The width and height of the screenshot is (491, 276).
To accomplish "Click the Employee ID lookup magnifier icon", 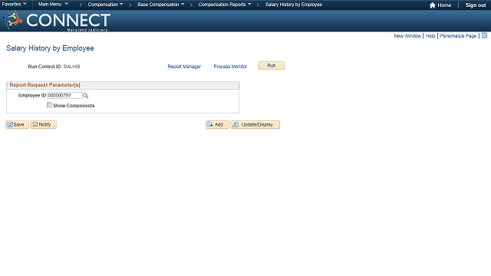I will 85,95.
